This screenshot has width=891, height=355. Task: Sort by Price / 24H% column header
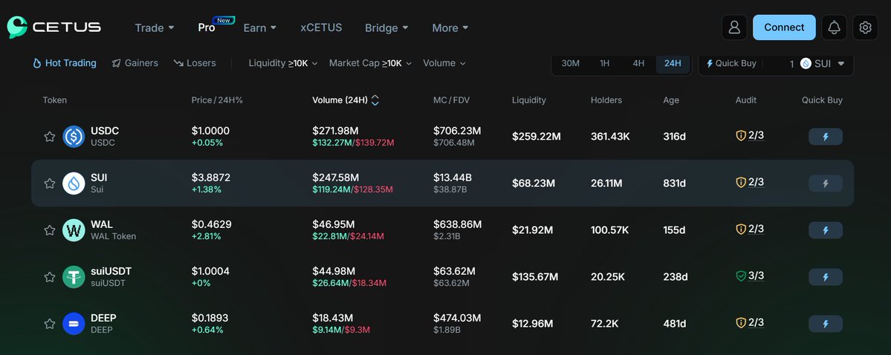click(x=217, y=100)
